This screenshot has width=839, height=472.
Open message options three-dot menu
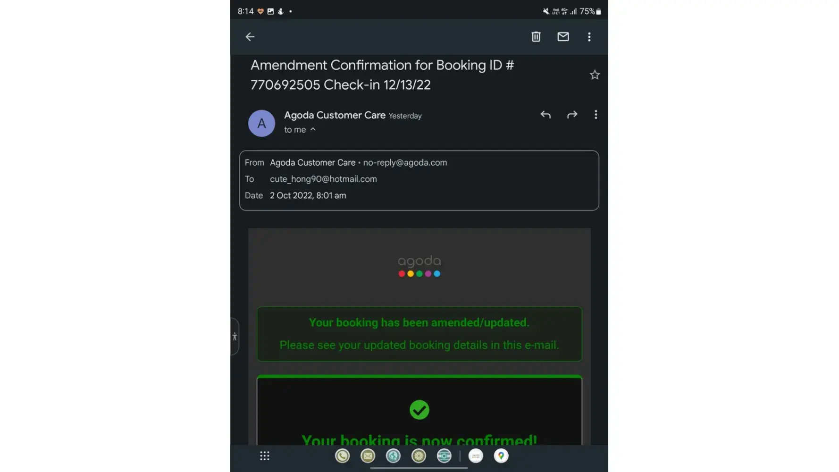[596, 115]
